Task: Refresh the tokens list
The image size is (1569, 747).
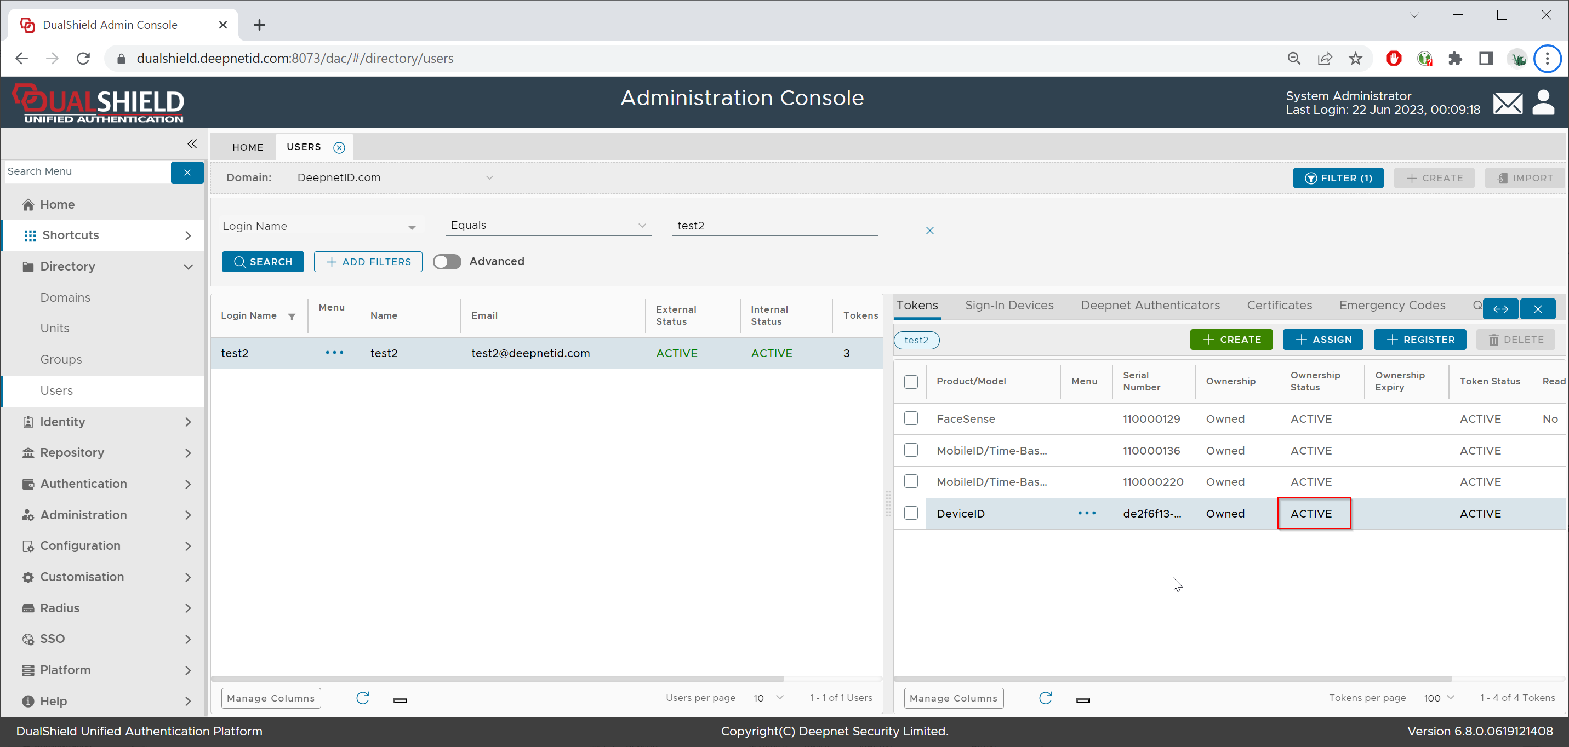Action: coord(1045,698)
